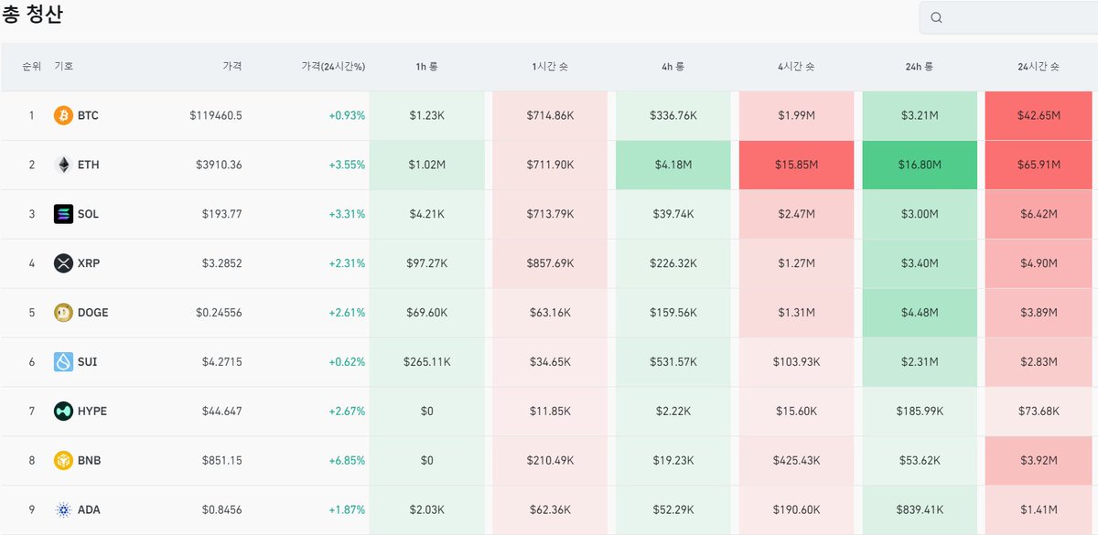The height and width of the screenshot is (535, 1098).
Task: Click the $531.57K SUI 4h long cell
Action: click(673, 362)
